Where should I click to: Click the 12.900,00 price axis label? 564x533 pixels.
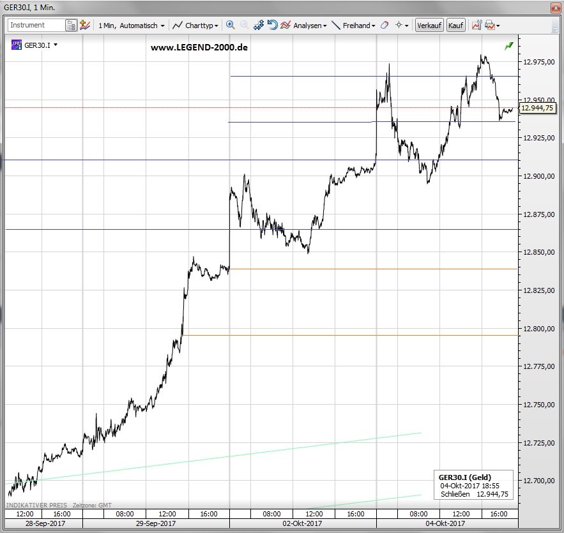tap(539, 176)
